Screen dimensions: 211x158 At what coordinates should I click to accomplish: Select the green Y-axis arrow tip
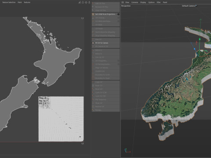pyautogui.click(x=201, y=19)
